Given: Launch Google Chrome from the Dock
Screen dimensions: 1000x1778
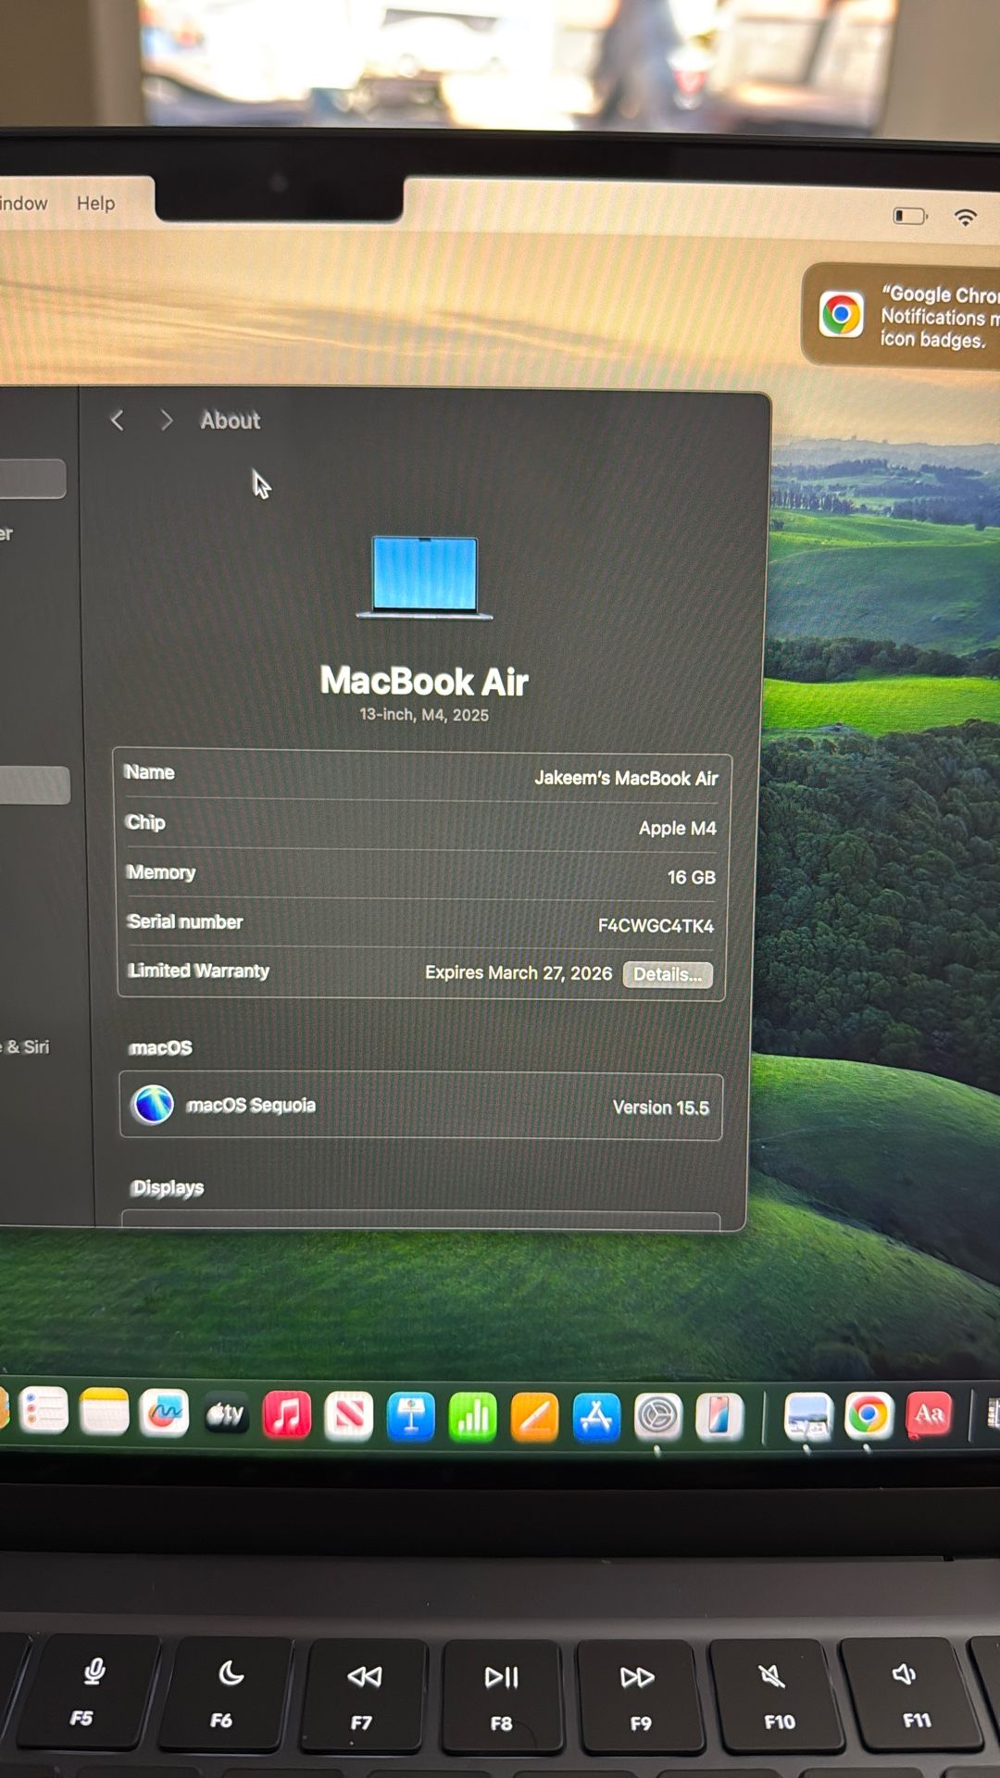Looking at the screenshot, I should (x=868, y=1416).
